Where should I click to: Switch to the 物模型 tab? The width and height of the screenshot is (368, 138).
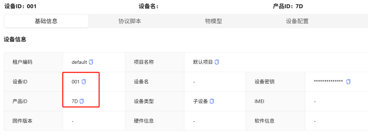click(x=213, y=21)
